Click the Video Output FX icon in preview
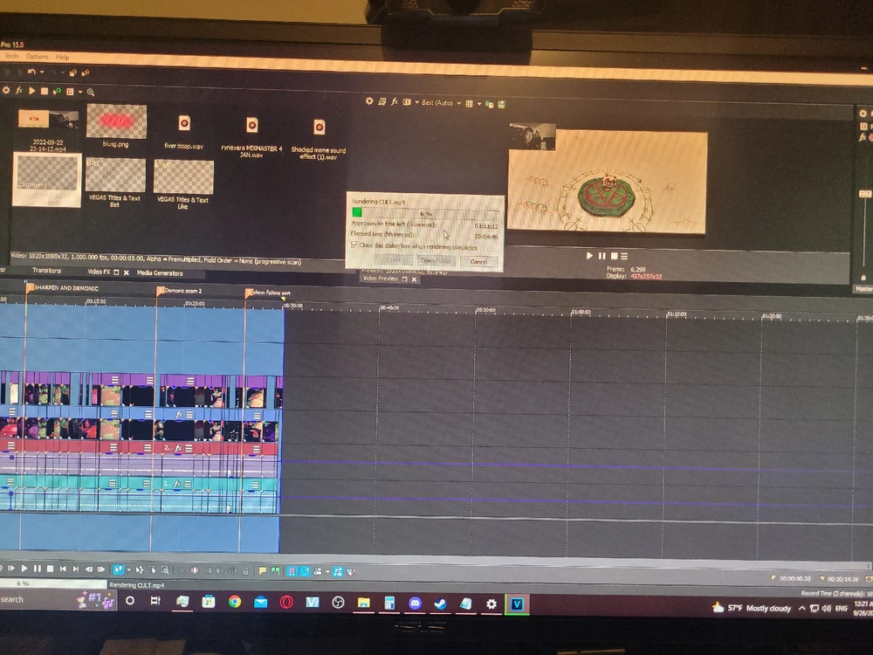 pyautogui.click(x=394, y=102)
